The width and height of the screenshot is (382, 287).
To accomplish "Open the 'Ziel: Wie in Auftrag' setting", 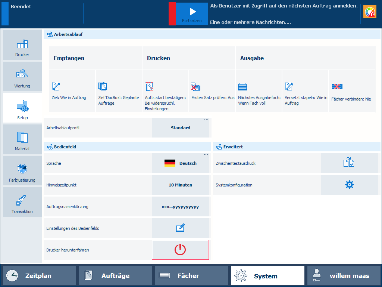I will coord(72,91).
